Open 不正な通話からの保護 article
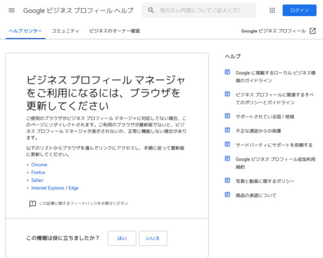Screen dimensions: 323x258 point(258,131)
